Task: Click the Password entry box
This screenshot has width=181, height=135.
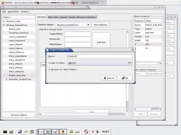Action: [78, 39]
